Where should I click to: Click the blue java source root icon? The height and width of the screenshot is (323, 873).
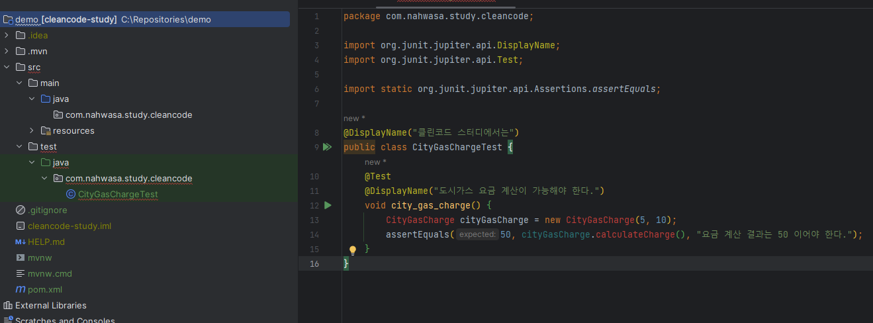(46, 99)
